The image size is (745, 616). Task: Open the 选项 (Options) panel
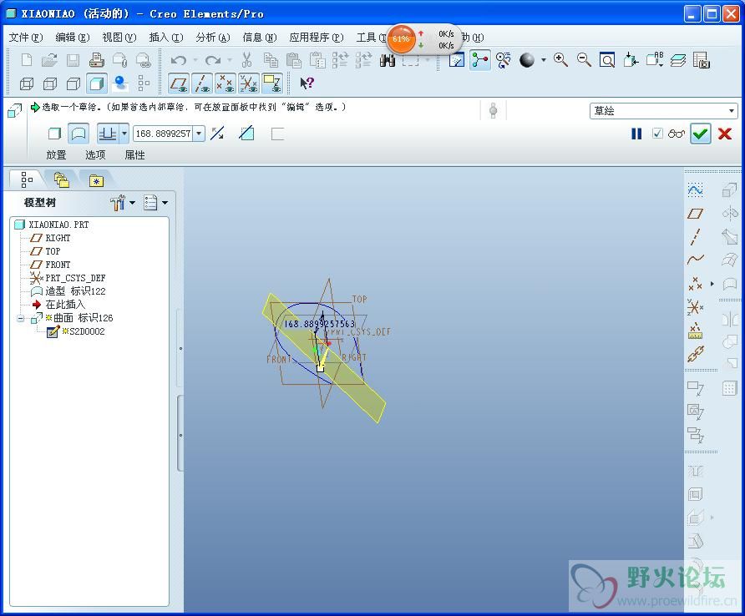point(95,154)
